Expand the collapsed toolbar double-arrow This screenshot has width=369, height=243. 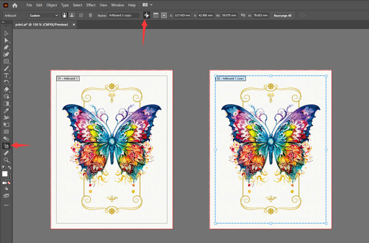pos(3,22)
